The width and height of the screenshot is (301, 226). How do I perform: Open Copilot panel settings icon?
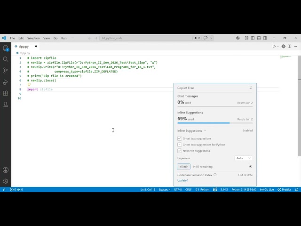point(251,88)
